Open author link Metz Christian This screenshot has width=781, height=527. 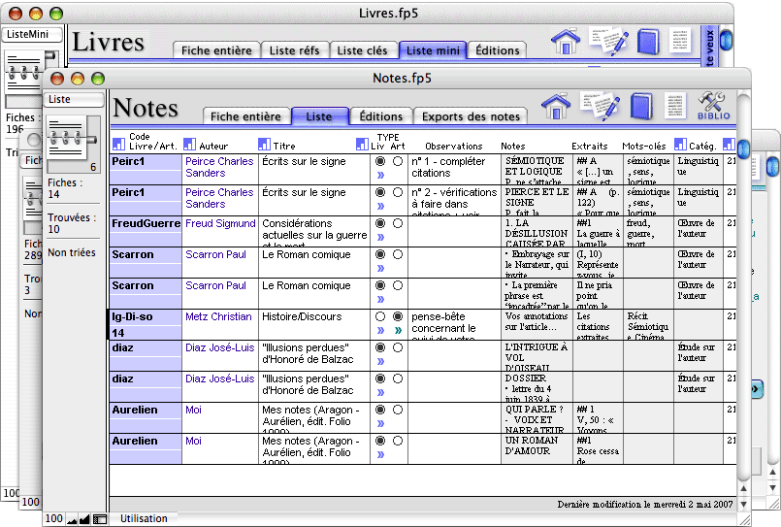218,316
